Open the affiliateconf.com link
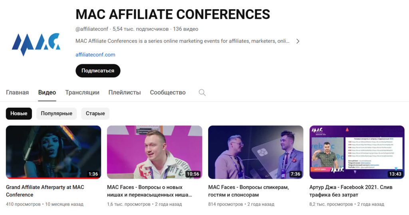Image resolution: width=409 pixels, height=215 pixels. click(x=95, y=55)
